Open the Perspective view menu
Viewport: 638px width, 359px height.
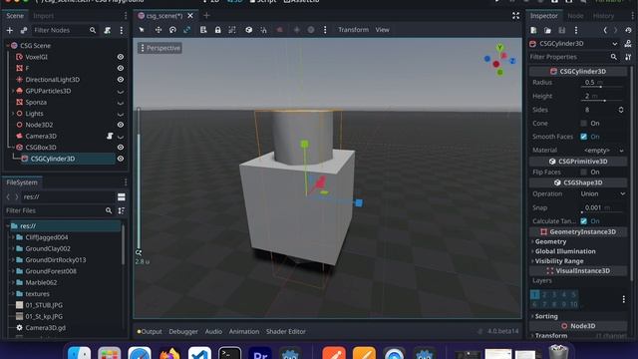[x=159, y=48]
